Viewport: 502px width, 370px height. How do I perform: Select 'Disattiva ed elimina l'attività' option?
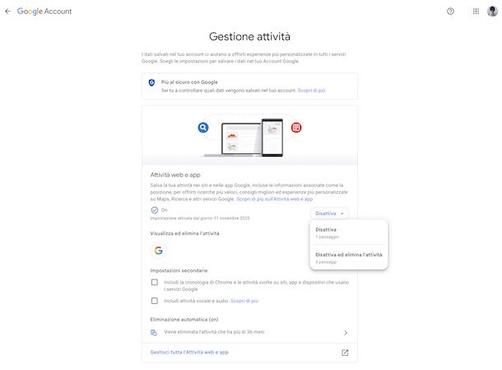coord(349,258)
